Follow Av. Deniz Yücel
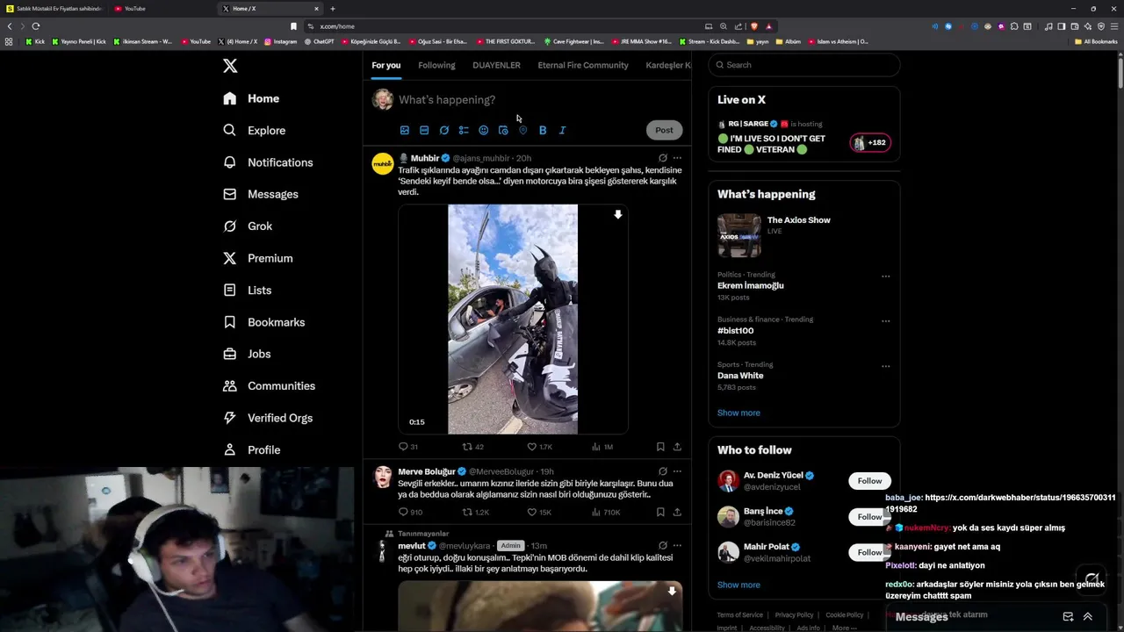Screen dimensions: 1124x632 tap(869, 481)
